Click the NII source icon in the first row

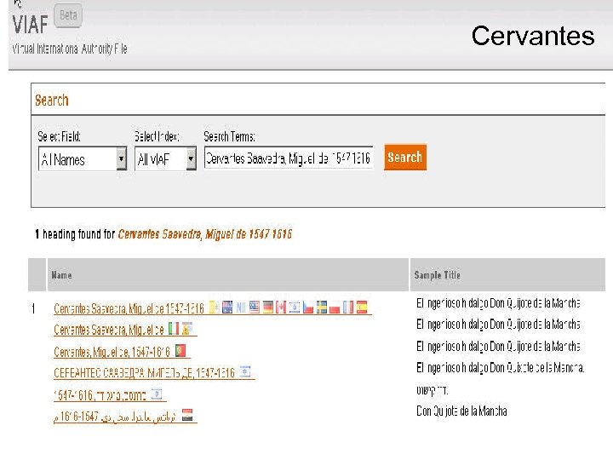pyautogui.click(x=241, y=308)
